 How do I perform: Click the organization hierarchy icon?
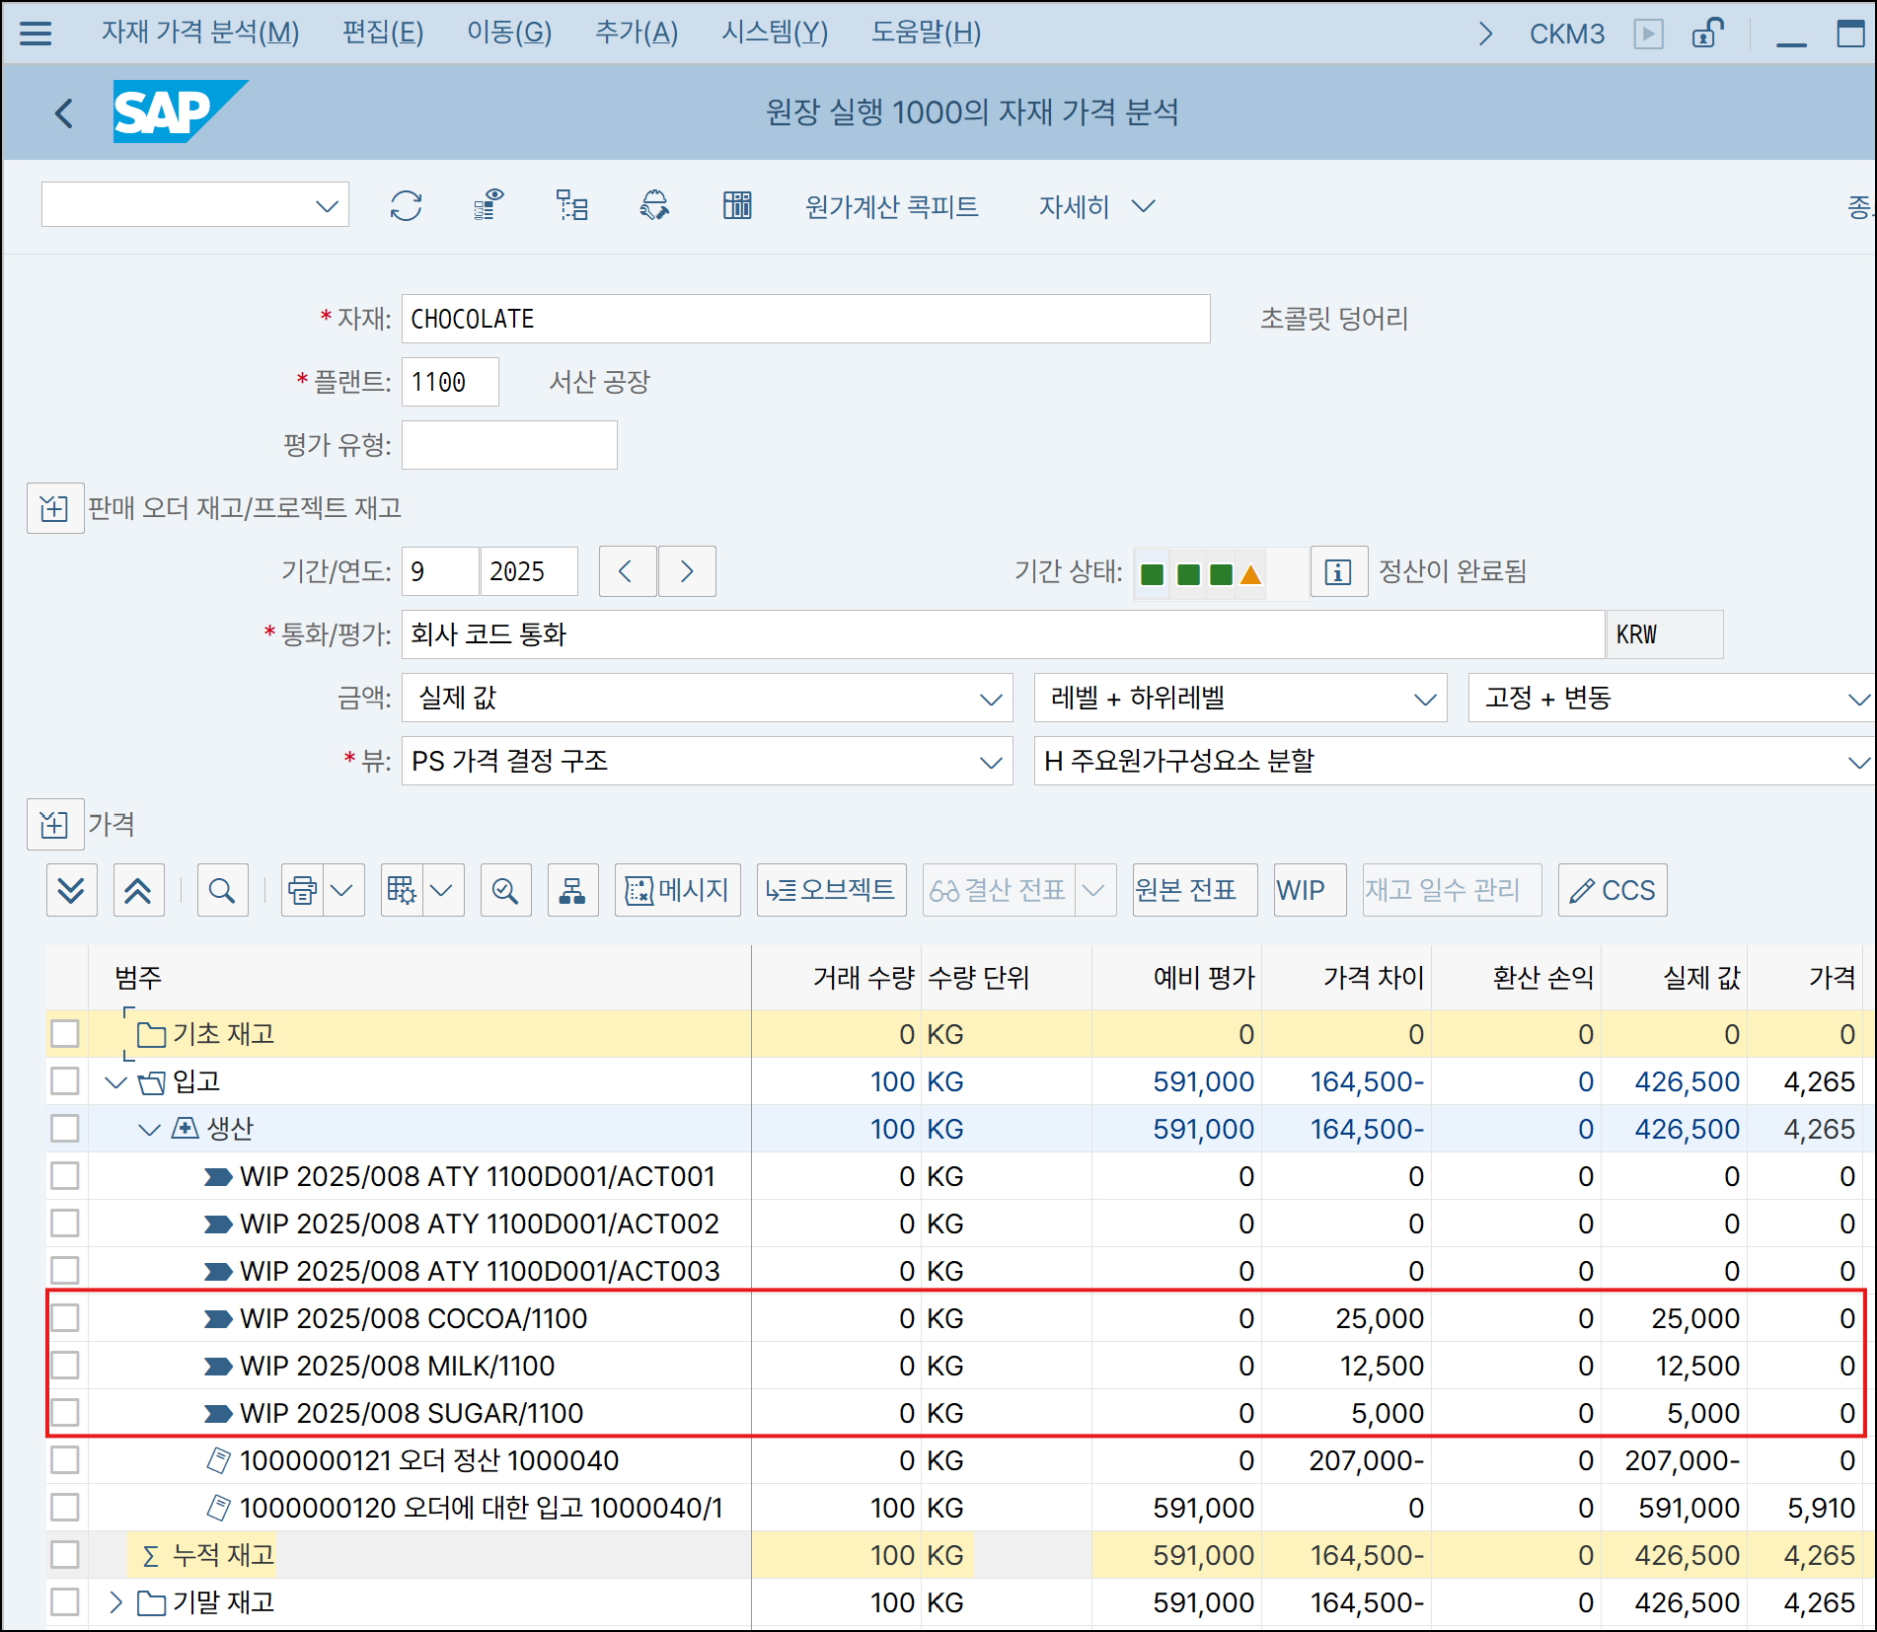[572, 890]
